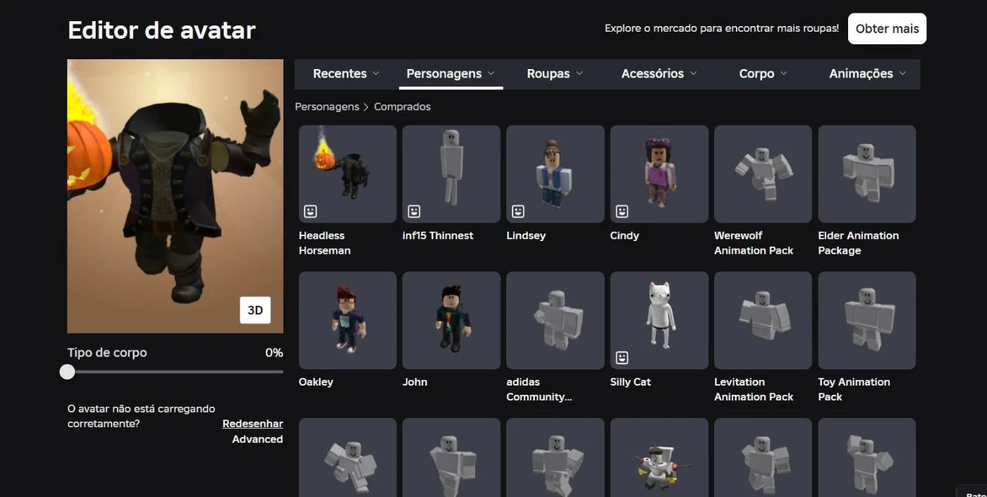Click emote icon on inf15 Thinnest tile

pyautogui.click(x=414, y=211)
